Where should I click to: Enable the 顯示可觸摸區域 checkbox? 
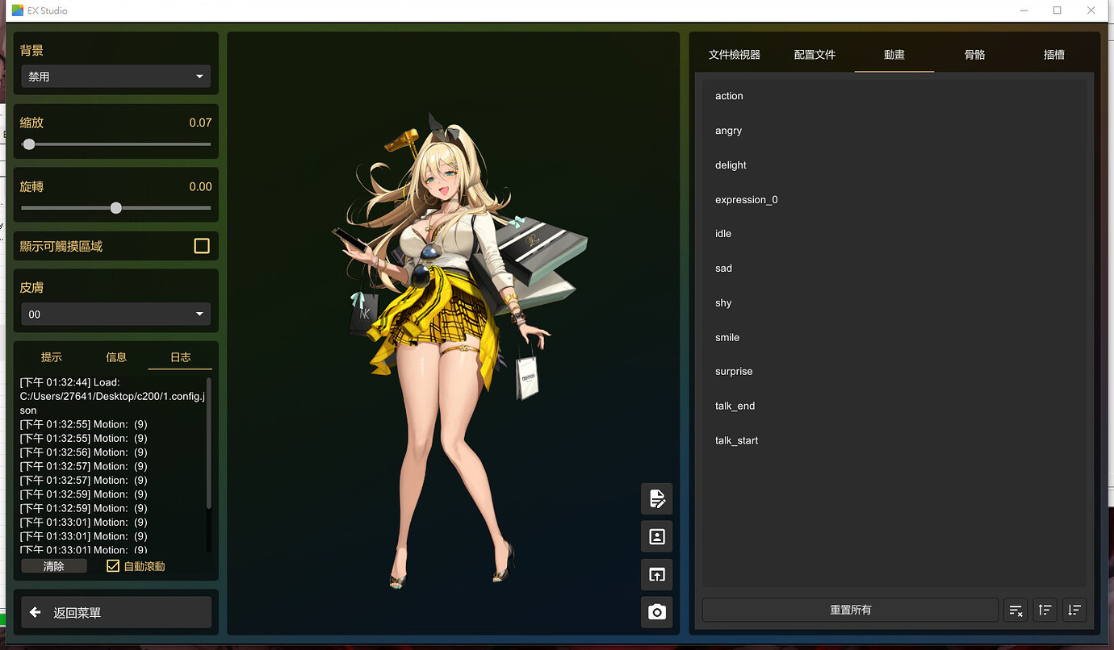tap(201, 246)
